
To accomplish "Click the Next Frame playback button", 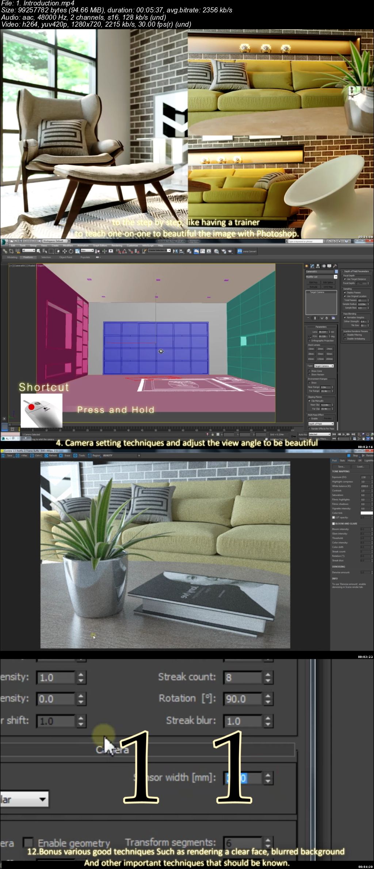I will pyautogui.click(x=348, y=434).
